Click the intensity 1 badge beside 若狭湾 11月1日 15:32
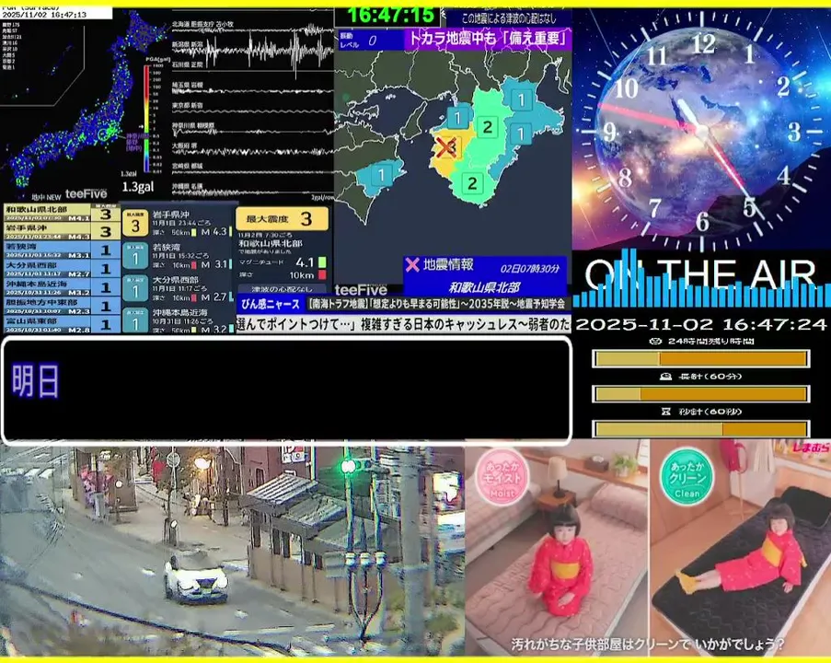Viewport: 831px width, 663px height. click(135, 256)
